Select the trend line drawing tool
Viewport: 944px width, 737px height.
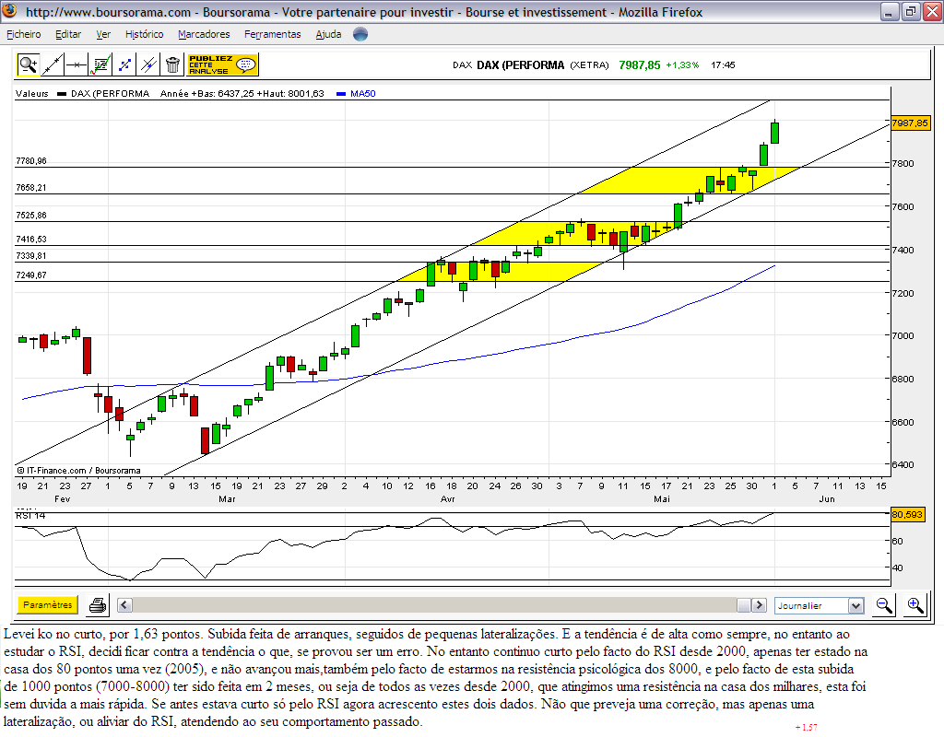53,64
